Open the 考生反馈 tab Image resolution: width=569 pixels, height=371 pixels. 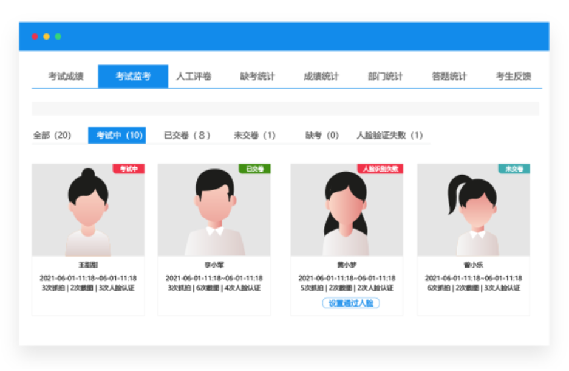click(513, 77)
